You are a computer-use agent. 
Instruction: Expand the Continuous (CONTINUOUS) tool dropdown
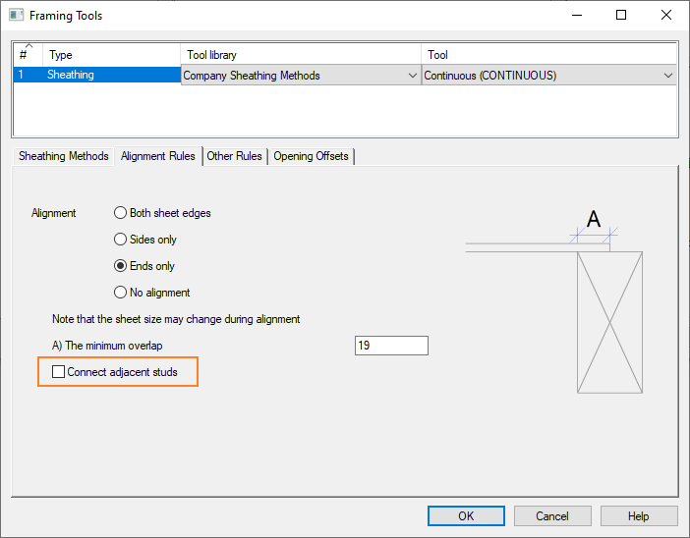668,76
